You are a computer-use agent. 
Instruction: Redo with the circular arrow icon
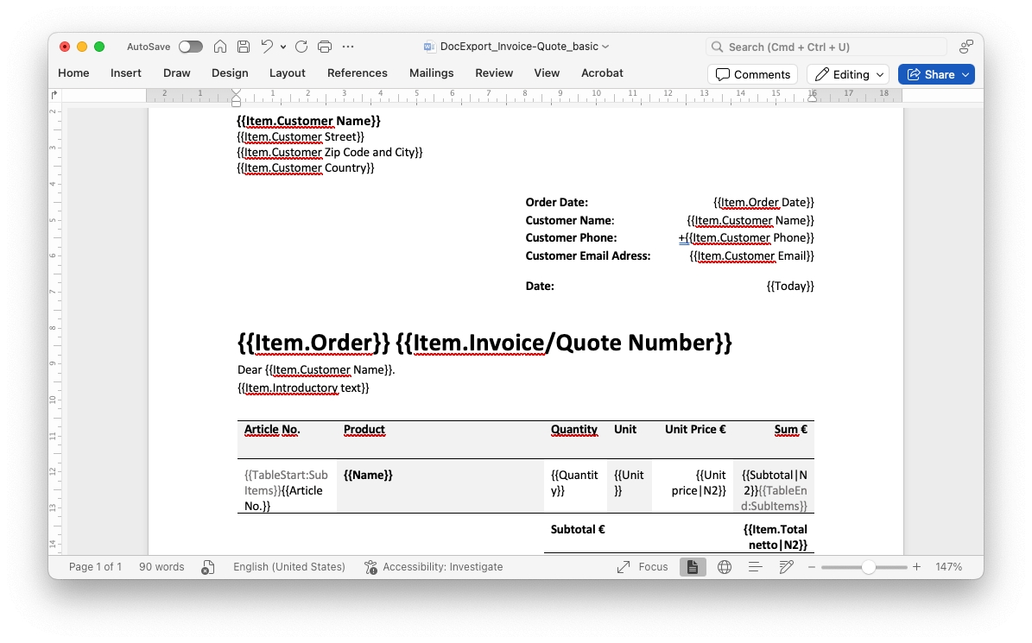click(301, 47)
